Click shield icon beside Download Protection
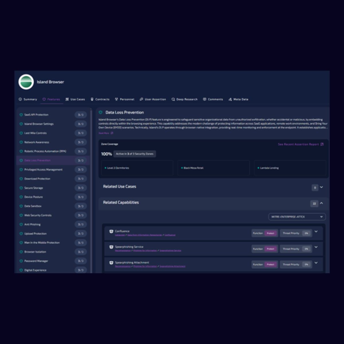 [21, 179]
